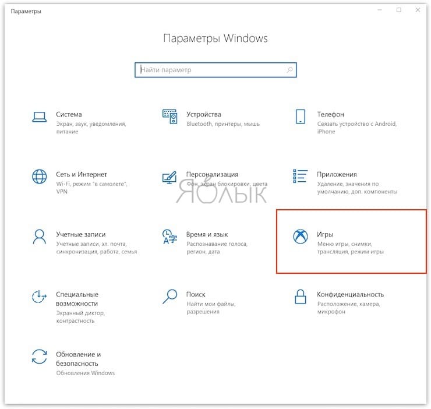This screenshot has height=409, width=431.
Task: Open the Поиск settings title
Action: pos(196,294)
